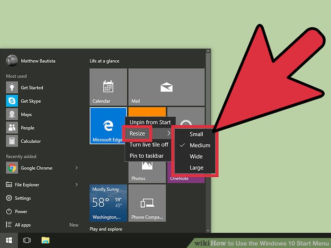
Task: Open the Phone Companion tile
Action: pyautogui.click(x=147, y=203)
